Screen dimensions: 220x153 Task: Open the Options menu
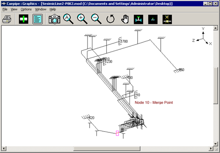[26, 9]
